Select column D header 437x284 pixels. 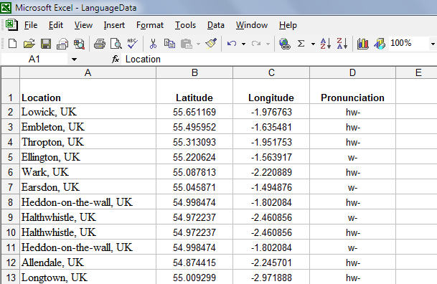tap(352, 72)
